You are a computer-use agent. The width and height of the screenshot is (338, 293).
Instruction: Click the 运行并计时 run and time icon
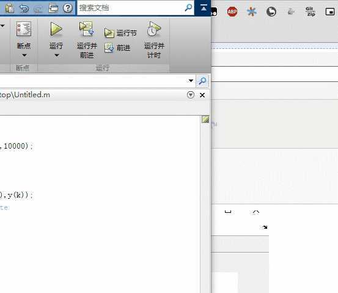(x=154, y=29)
